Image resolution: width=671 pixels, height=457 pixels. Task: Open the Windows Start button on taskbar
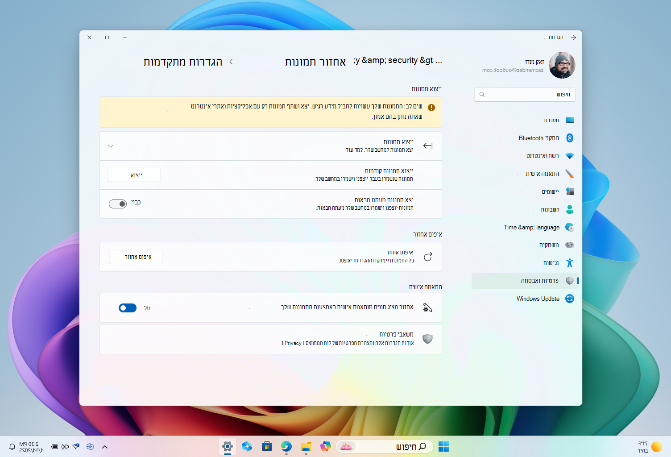pyautogui.click(x=443, y=446)
